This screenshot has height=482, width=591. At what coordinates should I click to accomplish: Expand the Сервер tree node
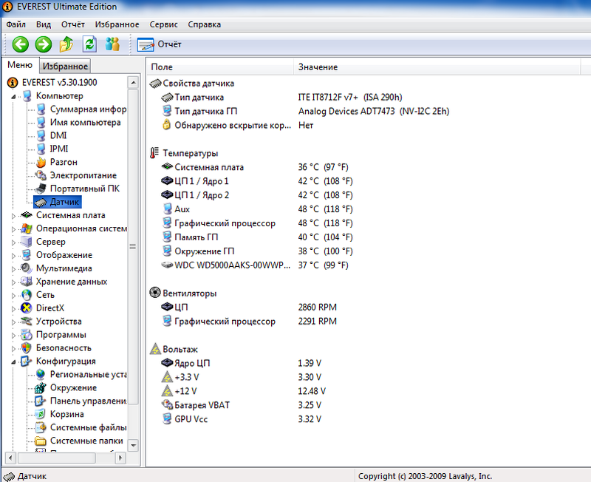(x=13, y=242)
